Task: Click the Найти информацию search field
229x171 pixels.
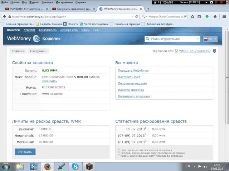Action: (172, 39)
